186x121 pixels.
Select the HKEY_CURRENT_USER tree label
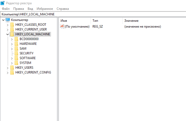(31, 29)
